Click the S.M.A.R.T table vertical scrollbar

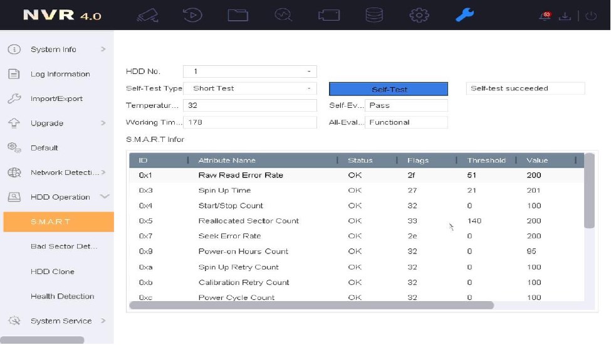[x=589, y=191]
